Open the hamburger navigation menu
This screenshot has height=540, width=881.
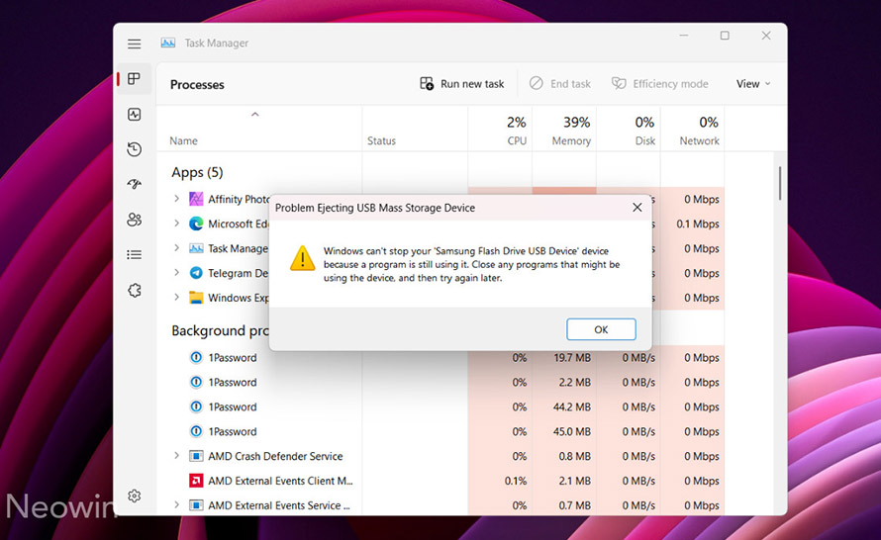point(134,44)
